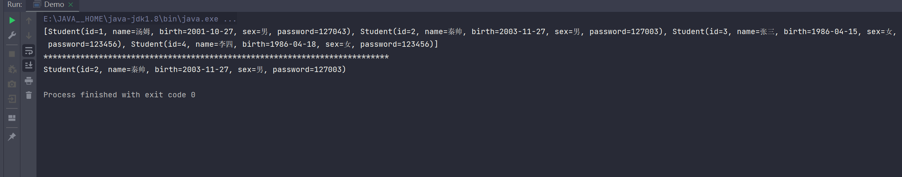Toggle scroll to end of console
This screenshot has height=177, width=902.
point(29,66)
